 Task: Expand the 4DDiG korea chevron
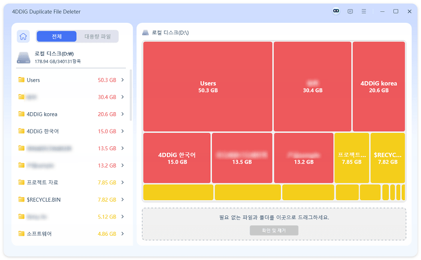pyautogui.click(x=122, y=114)
